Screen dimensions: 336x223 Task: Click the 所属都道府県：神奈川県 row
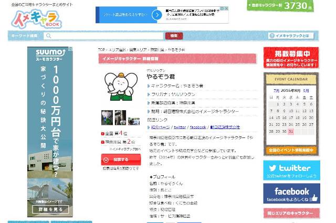pyautogui.click(x=202, y=103)
